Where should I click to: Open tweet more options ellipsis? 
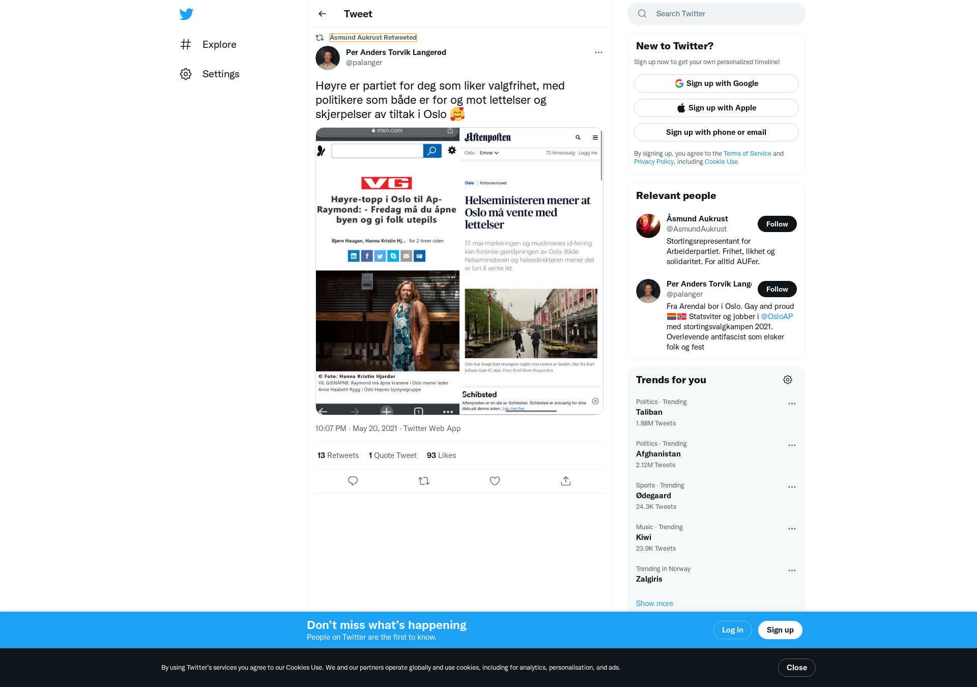tap(598, 52)
